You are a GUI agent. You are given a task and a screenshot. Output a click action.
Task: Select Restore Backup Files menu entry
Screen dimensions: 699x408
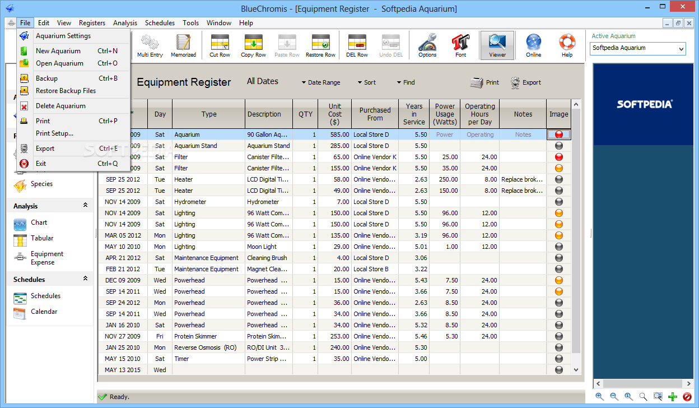pyautogui.click(x=73, y=91)
